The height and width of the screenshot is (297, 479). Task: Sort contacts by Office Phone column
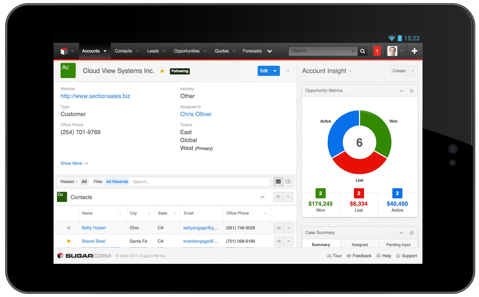pyautogui.click(x=247, y=213)
